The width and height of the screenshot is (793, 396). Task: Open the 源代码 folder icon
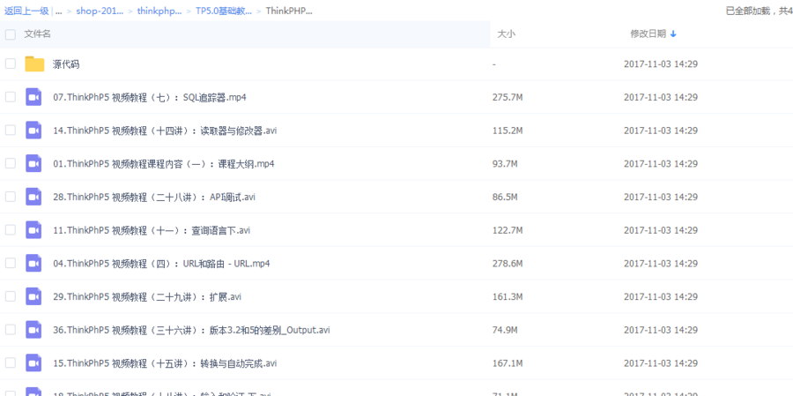coord(35,64)
